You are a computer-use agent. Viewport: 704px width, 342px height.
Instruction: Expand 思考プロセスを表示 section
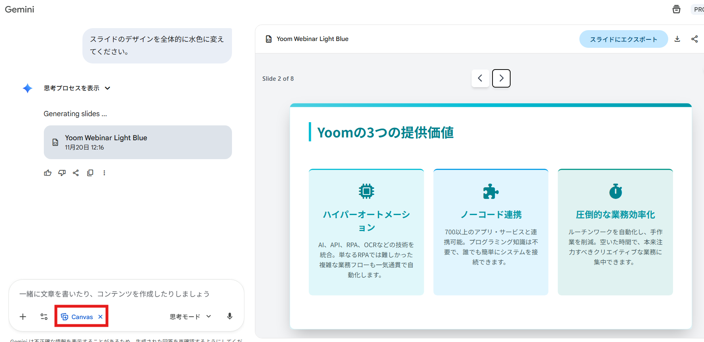point(77,88)
